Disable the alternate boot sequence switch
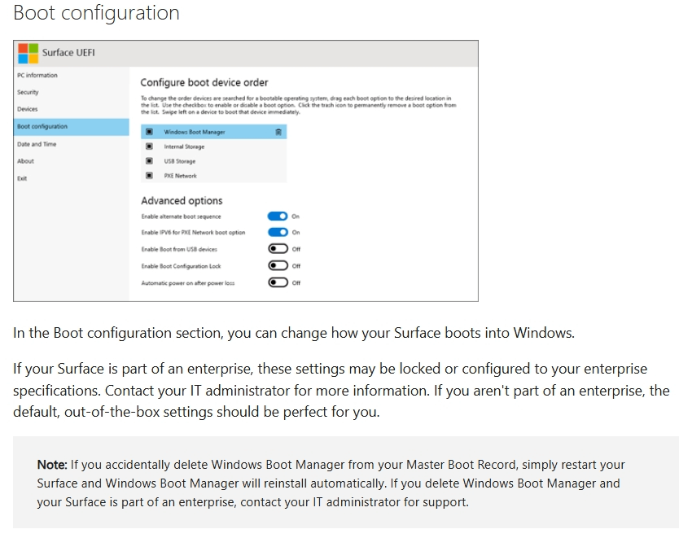Image resolution: width=679 pixels, height=538 pixels. tap(278, 217)
